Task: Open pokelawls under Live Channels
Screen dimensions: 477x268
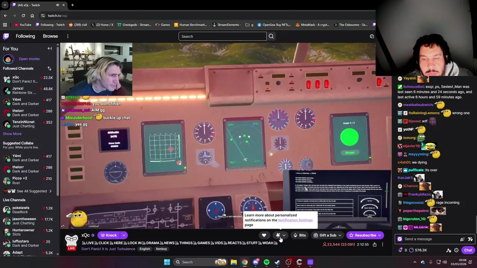Action: (x=29, y=210)
